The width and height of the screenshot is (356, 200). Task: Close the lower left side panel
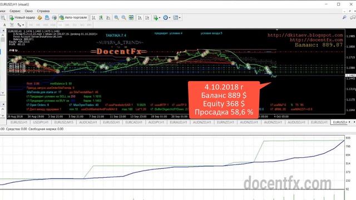tap(3, 104)
